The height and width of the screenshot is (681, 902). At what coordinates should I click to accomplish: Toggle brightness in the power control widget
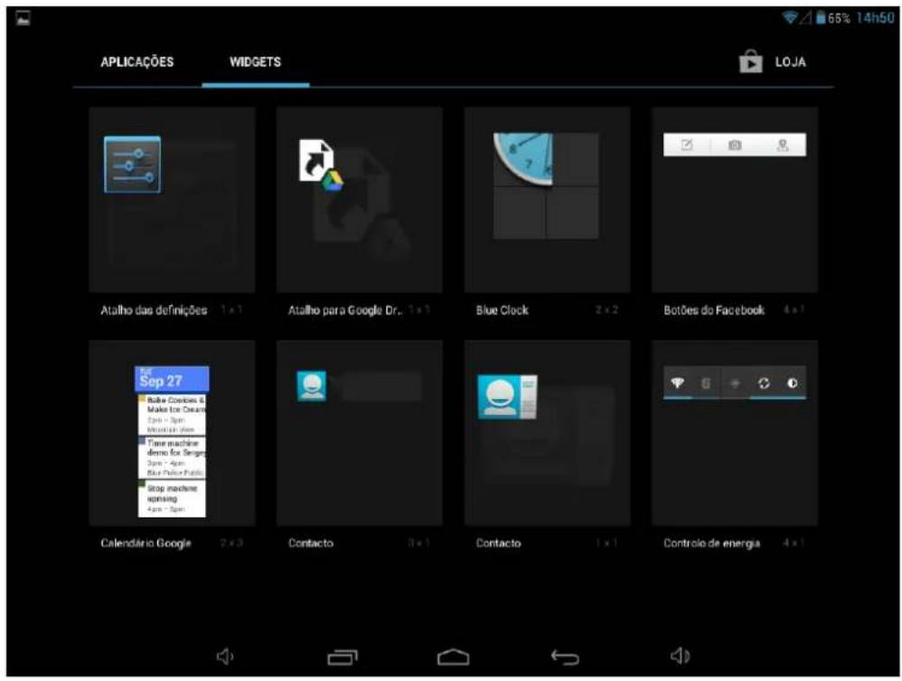pyautogui.click(x=792, y=383)
